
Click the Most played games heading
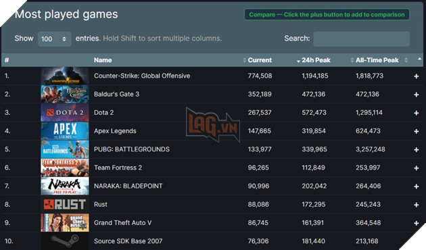[66, 14]
